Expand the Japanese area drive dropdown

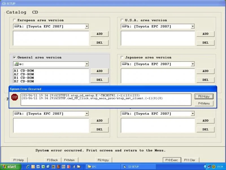(193, 64)
